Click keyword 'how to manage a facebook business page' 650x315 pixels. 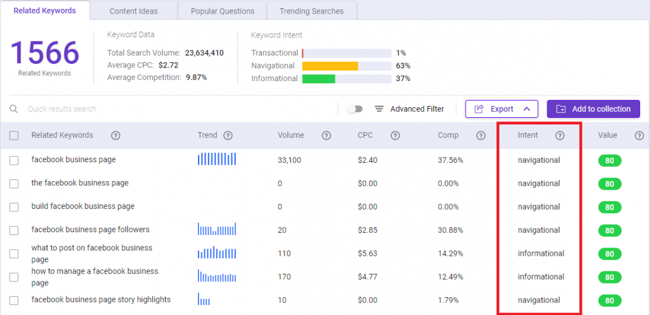pos(95,277)
